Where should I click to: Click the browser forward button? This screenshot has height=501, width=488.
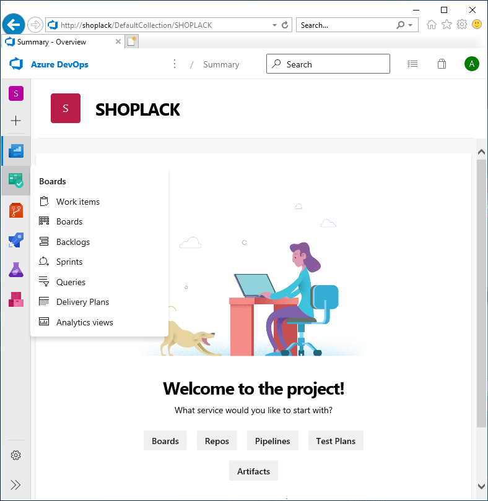tap(35, 25)
